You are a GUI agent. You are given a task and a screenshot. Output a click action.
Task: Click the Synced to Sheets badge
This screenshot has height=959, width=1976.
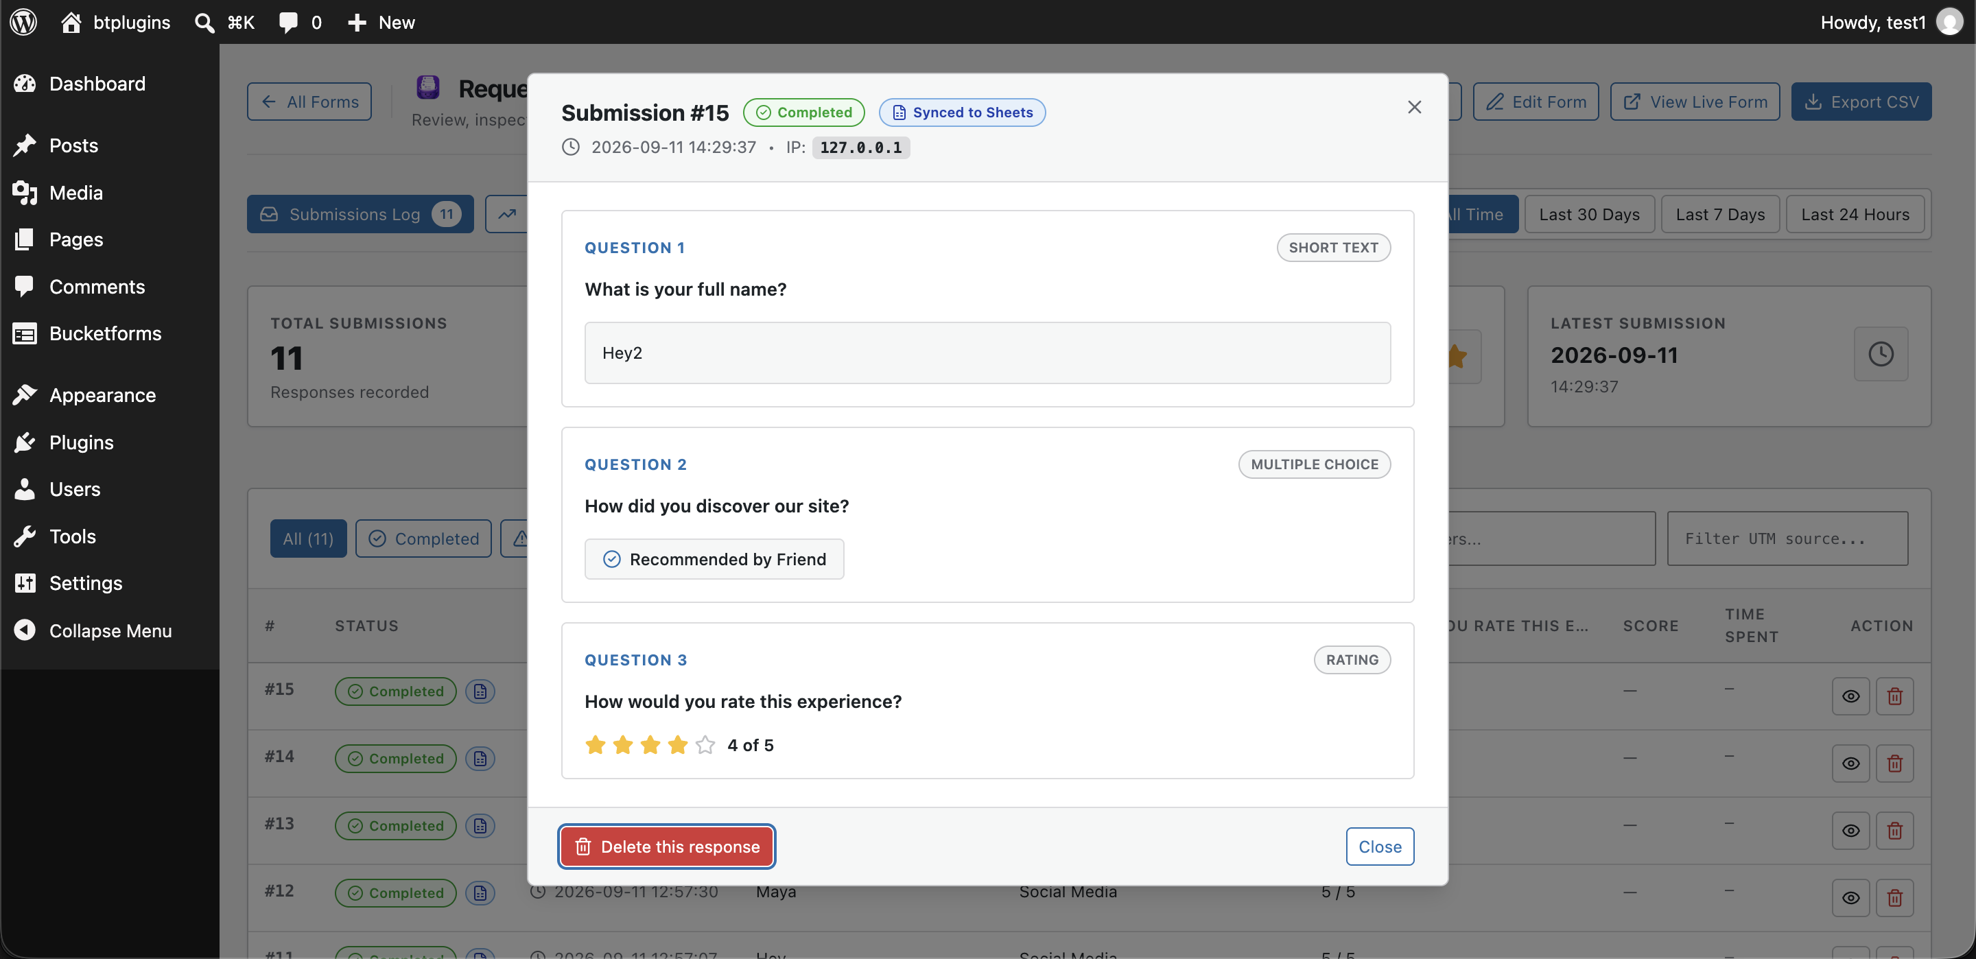(x=962, y=112)
